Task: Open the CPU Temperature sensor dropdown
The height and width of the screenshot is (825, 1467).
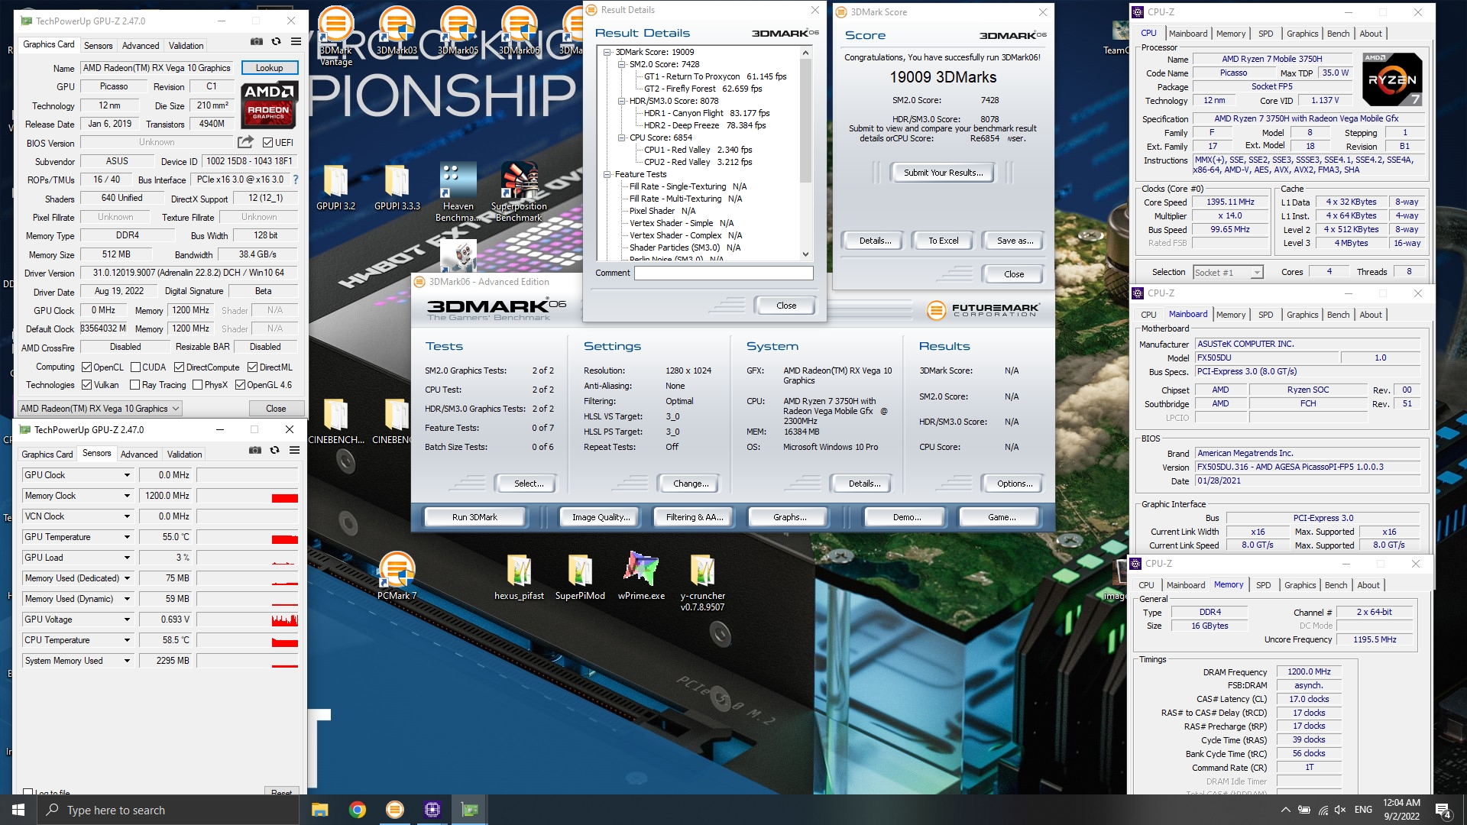Action: (x=127, y=640)
